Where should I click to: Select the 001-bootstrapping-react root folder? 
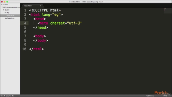12,7
